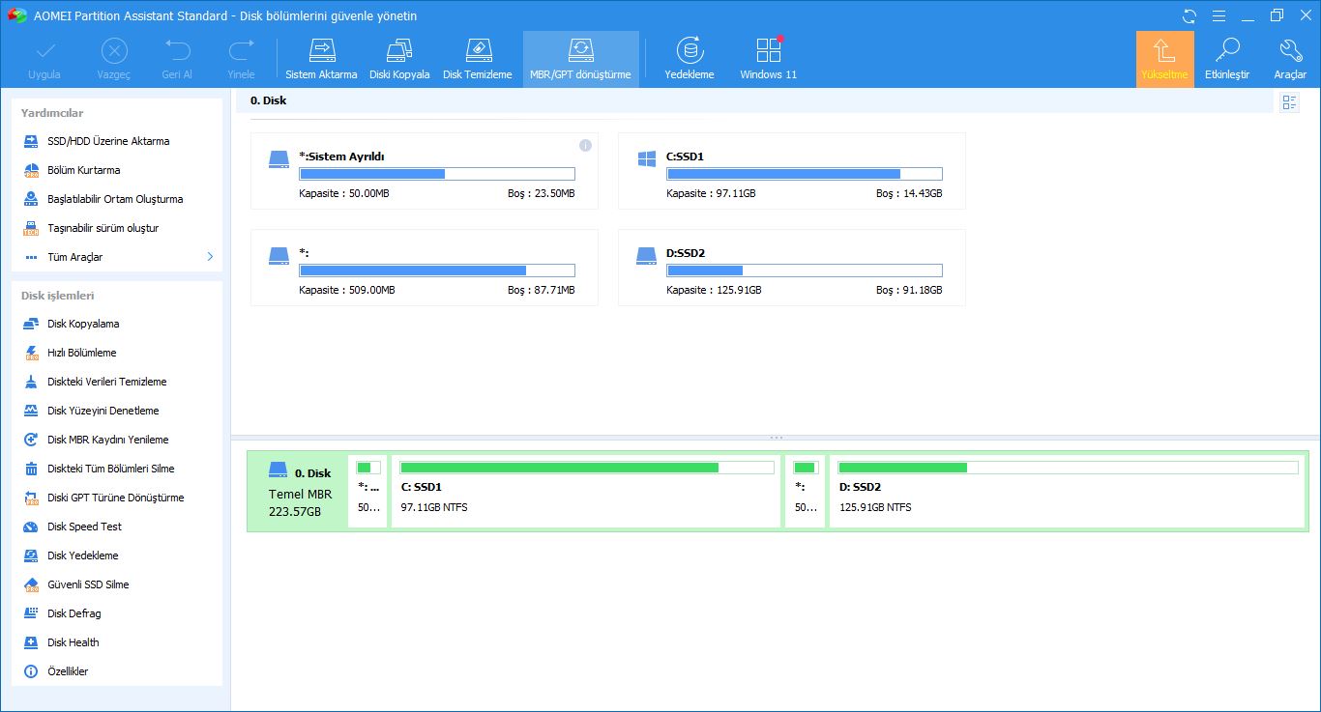Viewport: 1321px width, 712px height.
Task: Click Taşınabilir sürüm oluştur
Action: pos(103,228)
